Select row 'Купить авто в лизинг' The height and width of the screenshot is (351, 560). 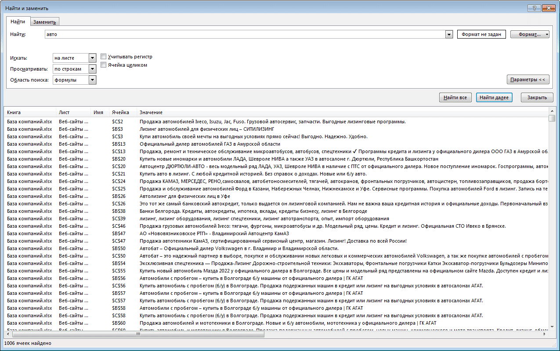click(276, 174)
